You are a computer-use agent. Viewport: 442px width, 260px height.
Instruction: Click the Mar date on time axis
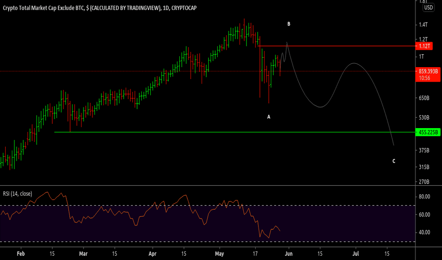(x=83, y=253)
